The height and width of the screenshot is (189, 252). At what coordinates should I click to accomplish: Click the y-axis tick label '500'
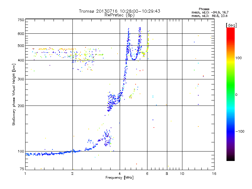(21, 46)
